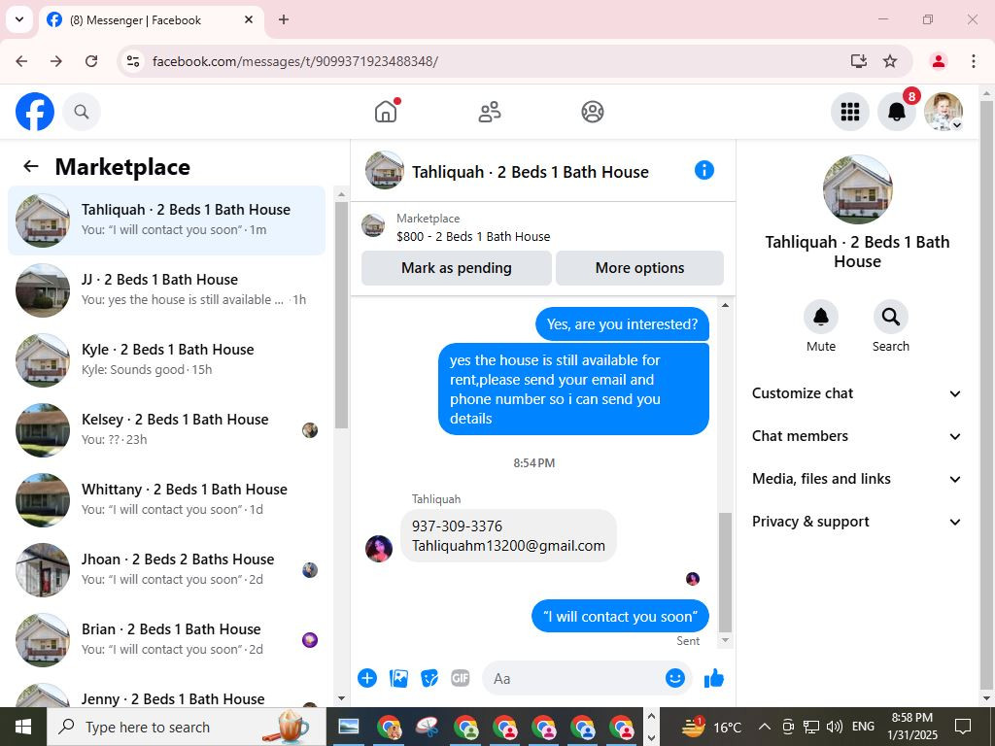Click the conversation header title
Image resolution: width=995 pixels, height=746 pixels.
[x=530, y=172]
